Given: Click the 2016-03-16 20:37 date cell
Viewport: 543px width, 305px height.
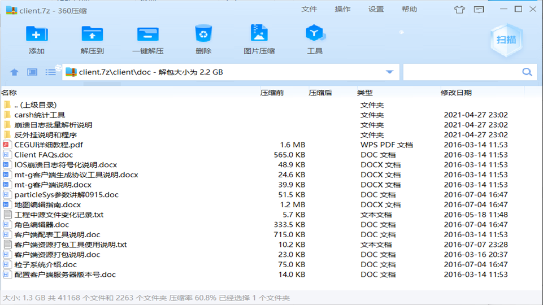Looking at the screenshot, I should coord(476,255).
